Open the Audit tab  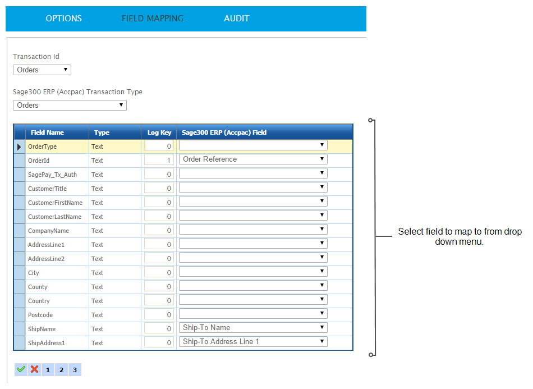tap(236, 19)
